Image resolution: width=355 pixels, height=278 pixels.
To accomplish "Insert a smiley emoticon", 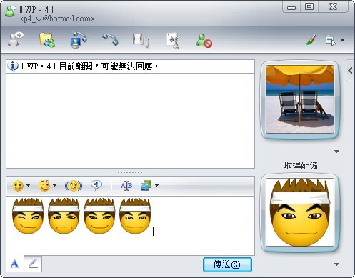I will [x=18, y=186].
